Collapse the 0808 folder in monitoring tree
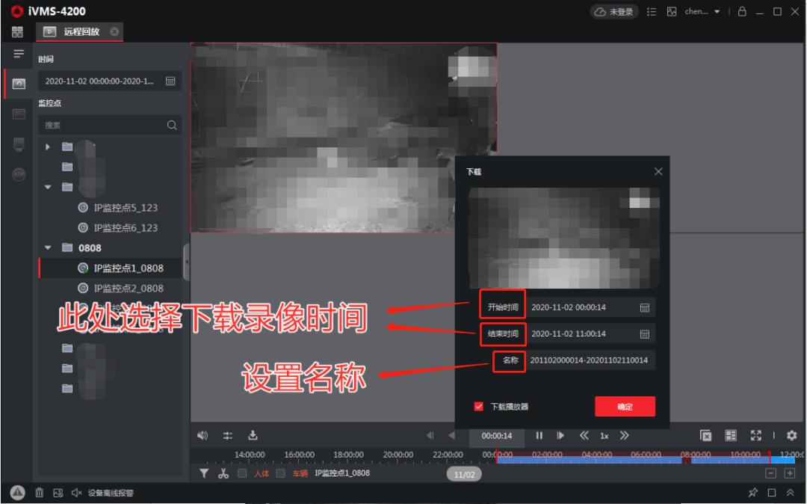Viewport: 807px width, 504px height. tap(48, 248)
